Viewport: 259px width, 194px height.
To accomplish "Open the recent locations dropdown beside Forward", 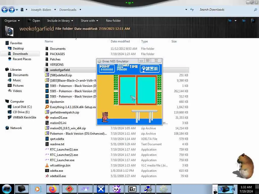I will tap(17, 10).
